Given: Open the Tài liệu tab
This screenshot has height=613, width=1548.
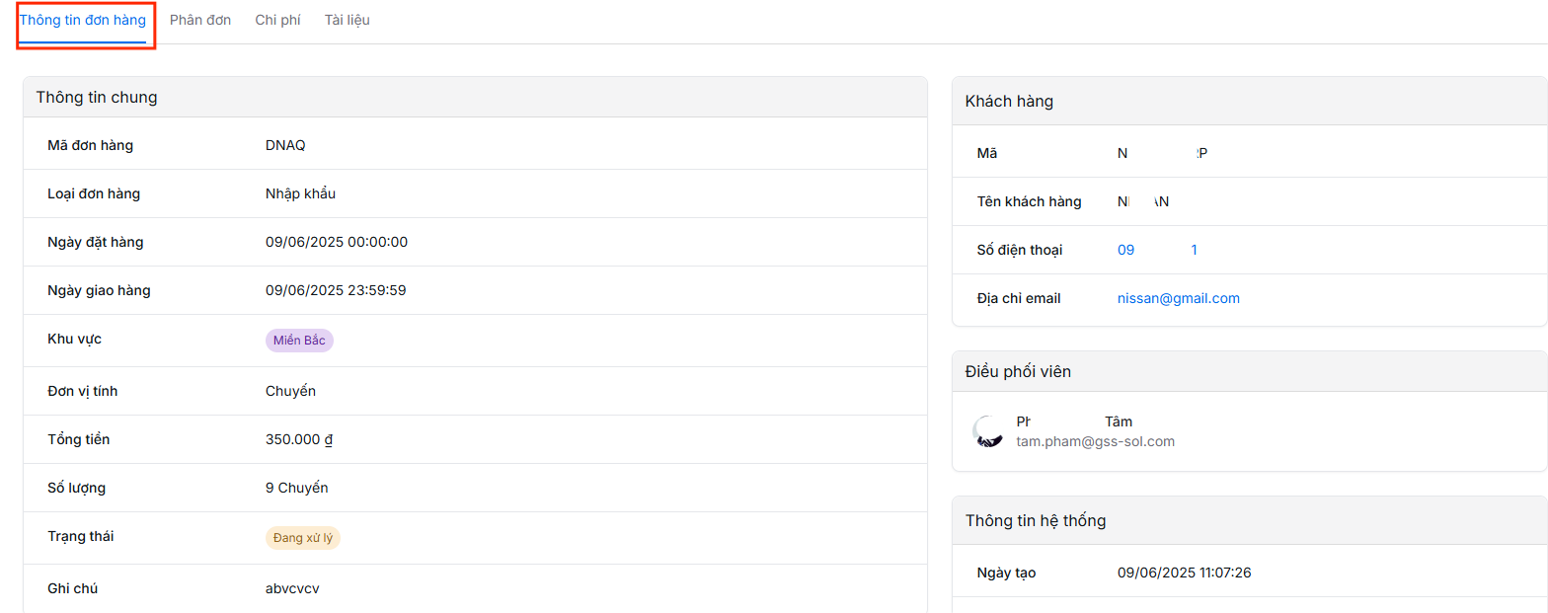Looking at the screenshot, I should (347, 20).
